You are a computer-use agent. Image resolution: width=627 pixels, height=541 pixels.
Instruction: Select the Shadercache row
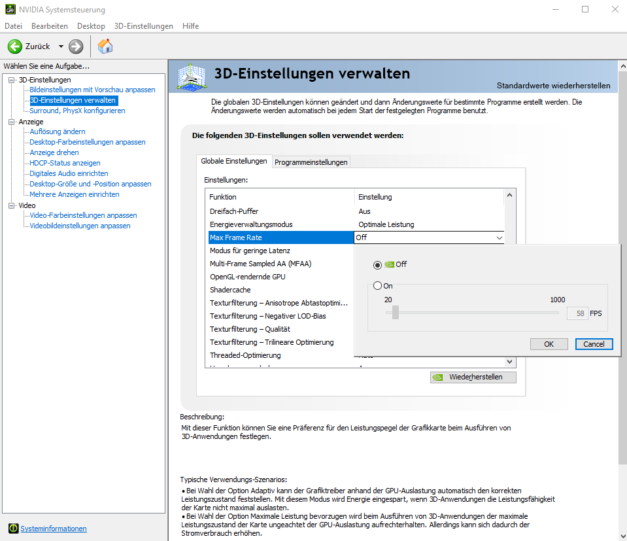281,290
